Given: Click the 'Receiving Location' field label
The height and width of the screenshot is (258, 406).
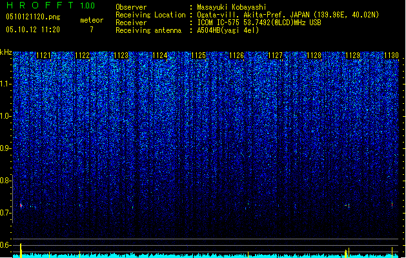Looking at the screenshot, I should 150,15.
